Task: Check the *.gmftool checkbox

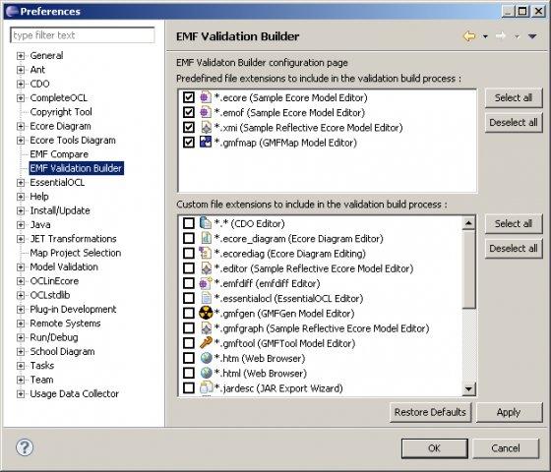Action: (189, 343)
